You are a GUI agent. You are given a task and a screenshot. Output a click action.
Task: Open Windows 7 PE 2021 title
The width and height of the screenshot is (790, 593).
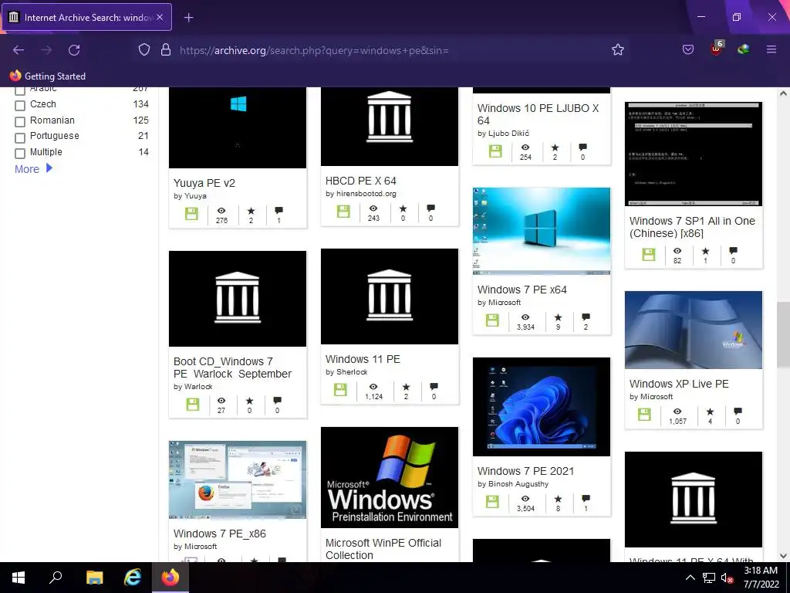click(525, 471)
